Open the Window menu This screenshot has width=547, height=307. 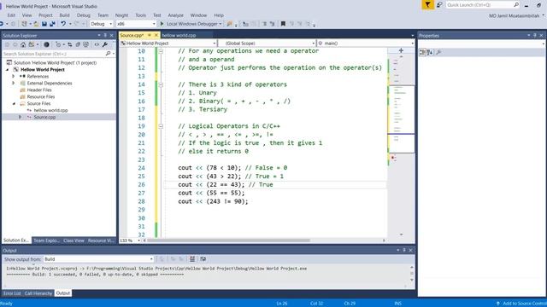(198, 15)
